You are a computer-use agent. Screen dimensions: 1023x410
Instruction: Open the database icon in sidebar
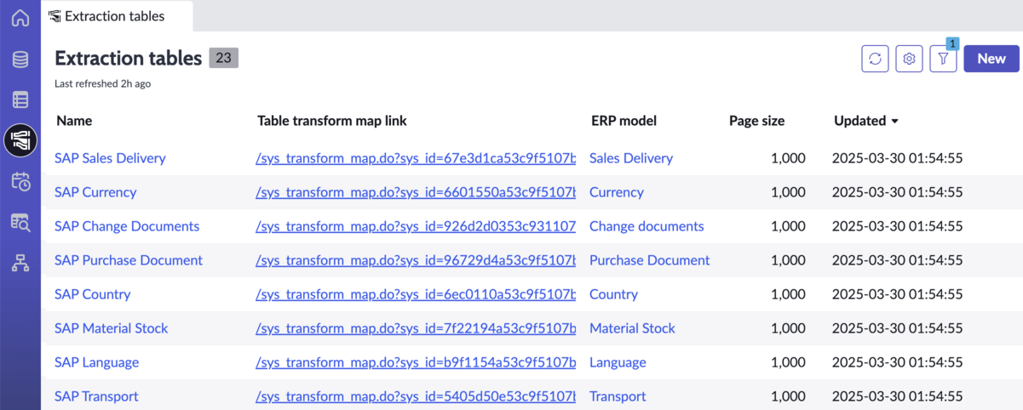point(20,60)
